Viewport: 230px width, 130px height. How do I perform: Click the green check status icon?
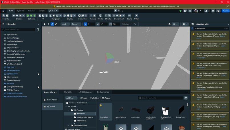(180, 11)
